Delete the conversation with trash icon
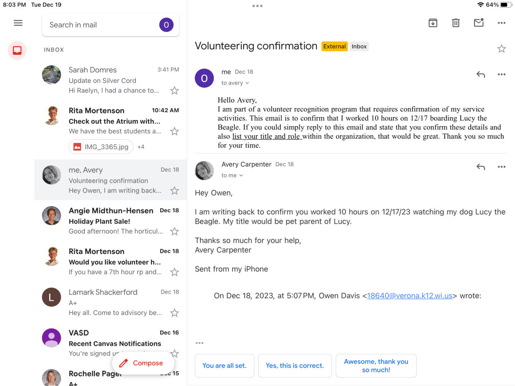 [456, 23]
